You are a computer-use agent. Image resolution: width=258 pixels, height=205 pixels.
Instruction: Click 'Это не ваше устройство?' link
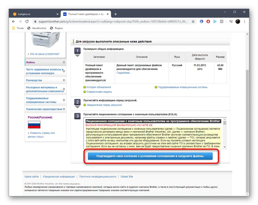click(45, 54)
